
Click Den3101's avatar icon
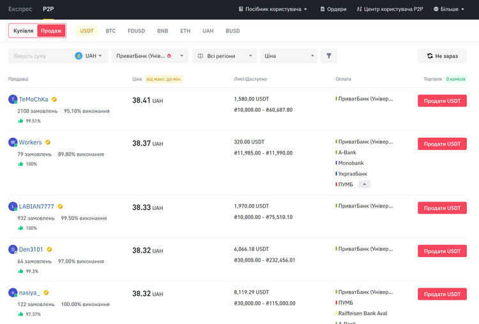click(x=13, y=249)
